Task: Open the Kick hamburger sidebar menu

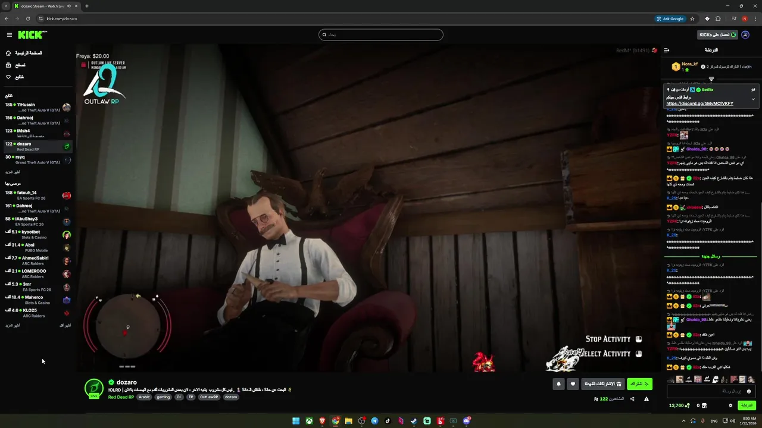Action: click(x=10, y=35)
